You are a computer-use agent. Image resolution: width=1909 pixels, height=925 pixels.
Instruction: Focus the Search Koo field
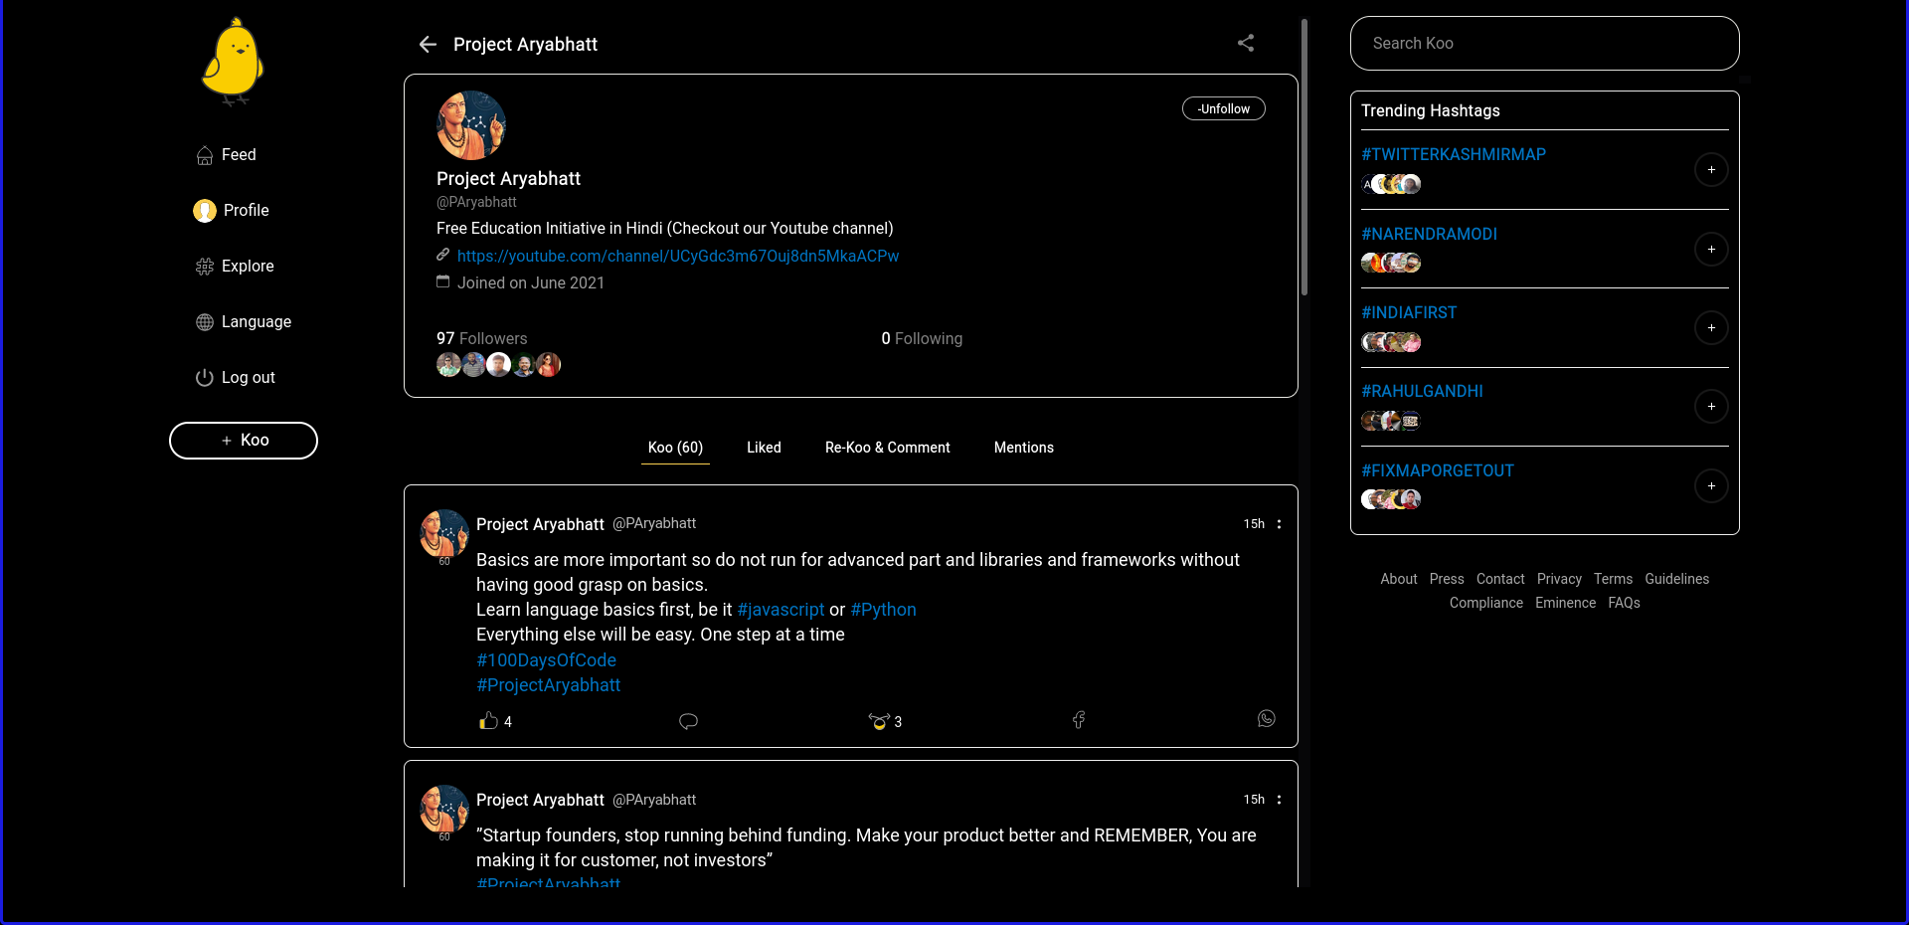[1544, 44]
